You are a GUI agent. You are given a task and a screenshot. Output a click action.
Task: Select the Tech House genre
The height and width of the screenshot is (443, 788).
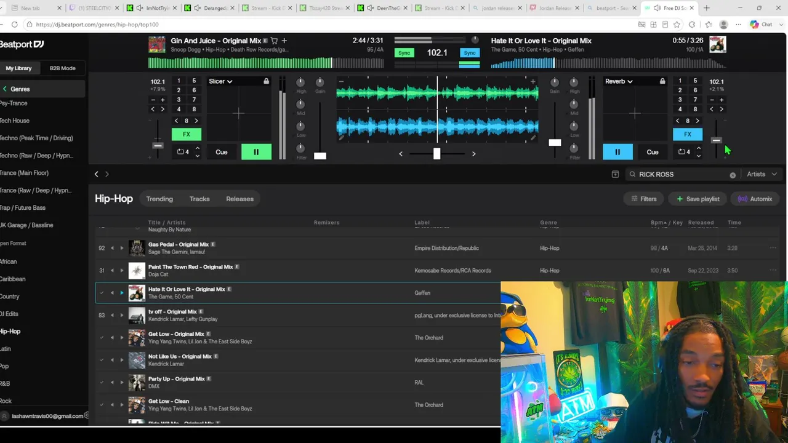[x=15, y=121]
